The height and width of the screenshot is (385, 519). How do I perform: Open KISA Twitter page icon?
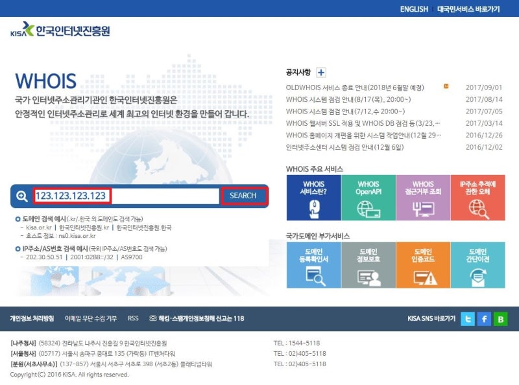click(468, 319)
